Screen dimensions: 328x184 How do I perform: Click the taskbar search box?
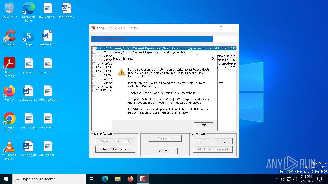[x=49, y=179]
